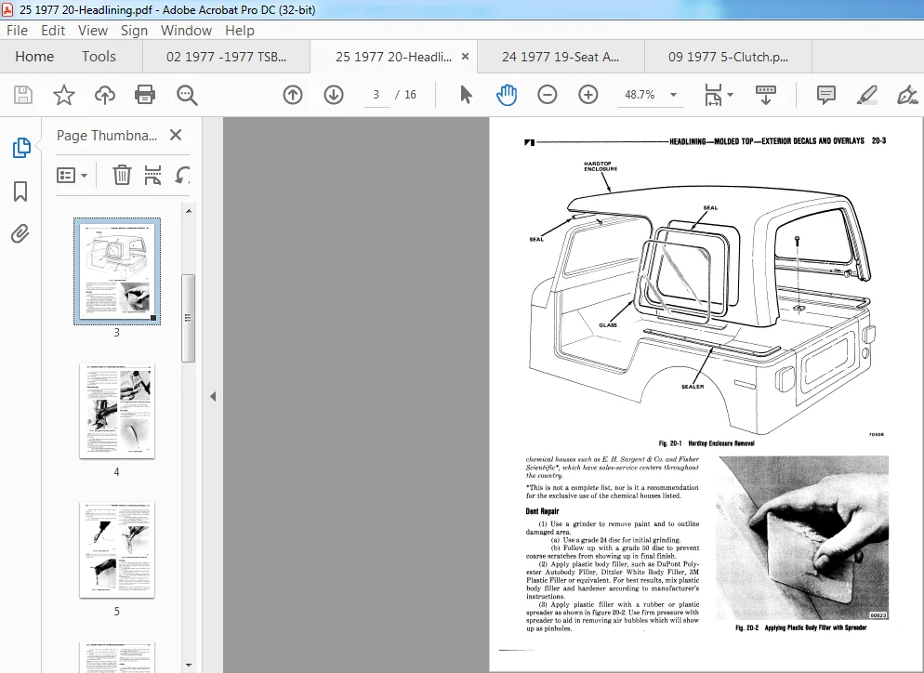Click the cloud upload icon
This screenshot has height=673, width=924.
105,95
